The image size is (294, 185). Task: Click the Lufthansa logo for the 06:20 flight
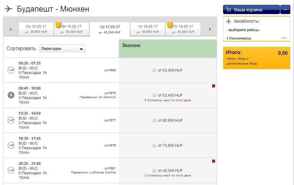[11, 70]
